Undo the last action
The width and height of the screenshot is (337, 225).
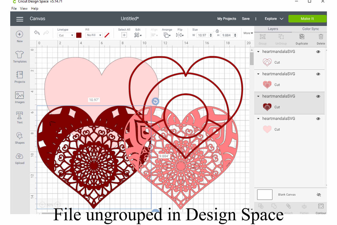37,33
